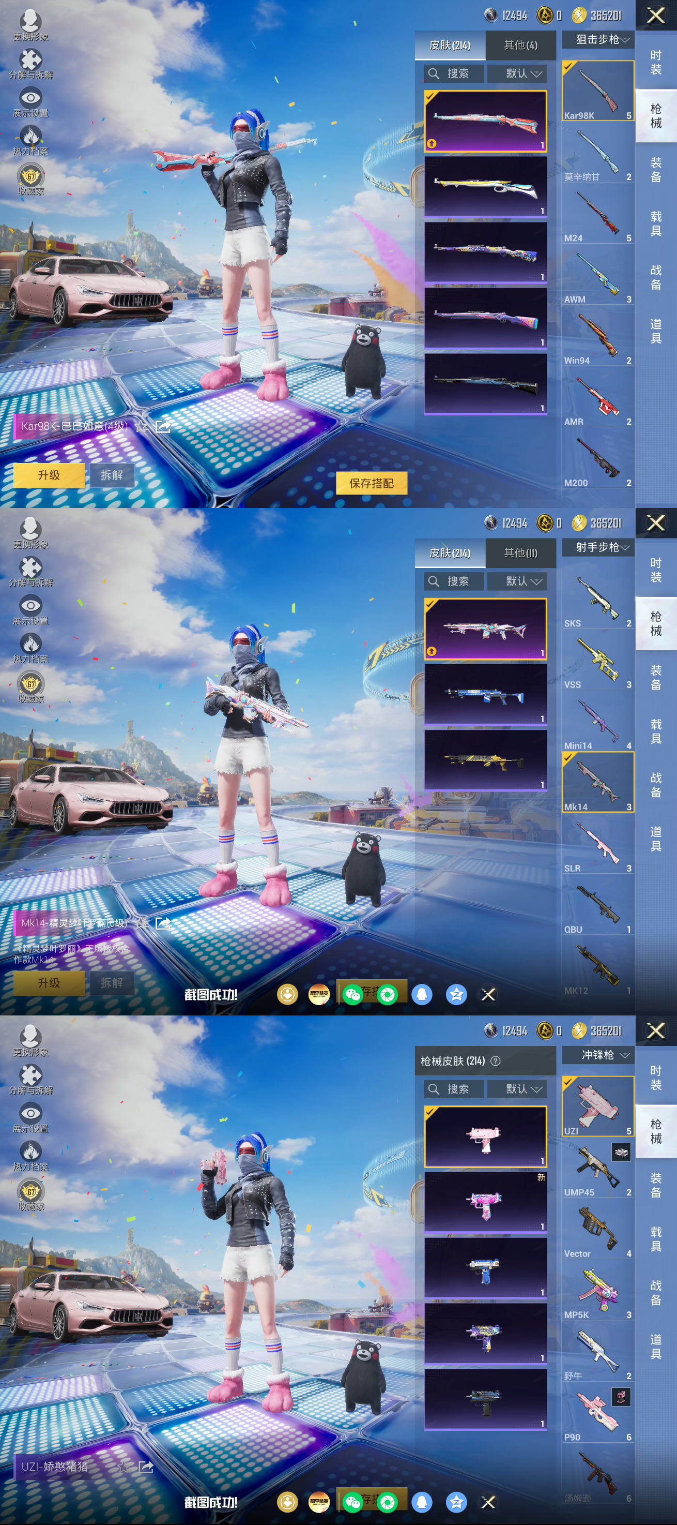Select the SLR rifle icon
Screen dimensions: 677x1525
pos(598,844)
